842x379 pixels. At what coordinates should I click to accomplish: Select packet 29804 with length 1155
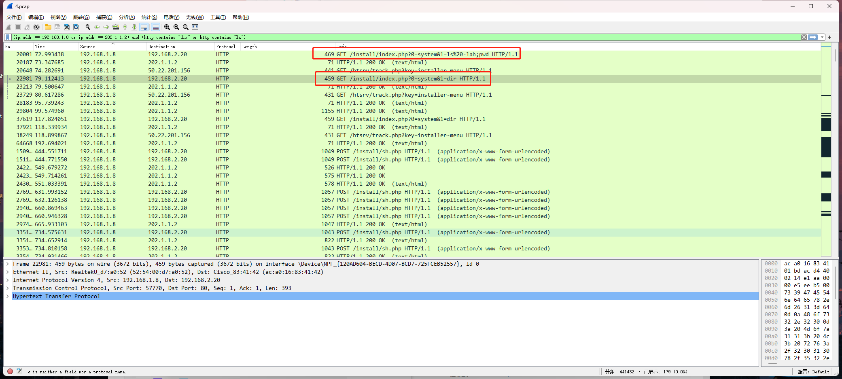(412, 111)
